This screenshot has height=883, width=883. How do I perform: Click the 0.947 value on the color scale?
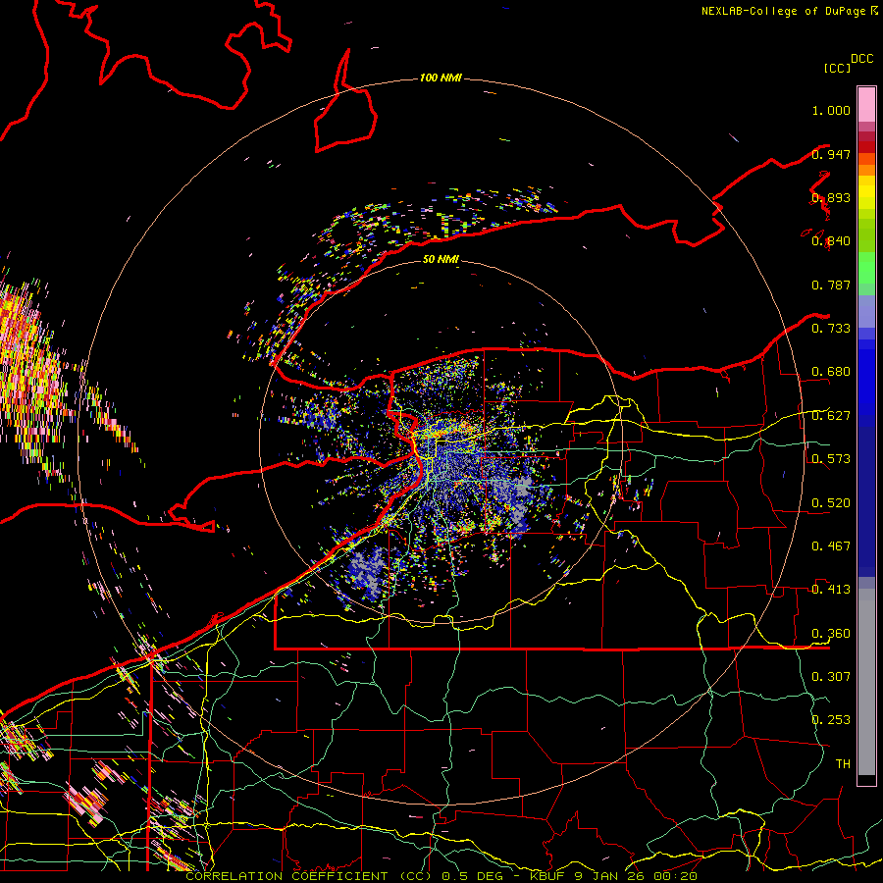click(831, 154)
